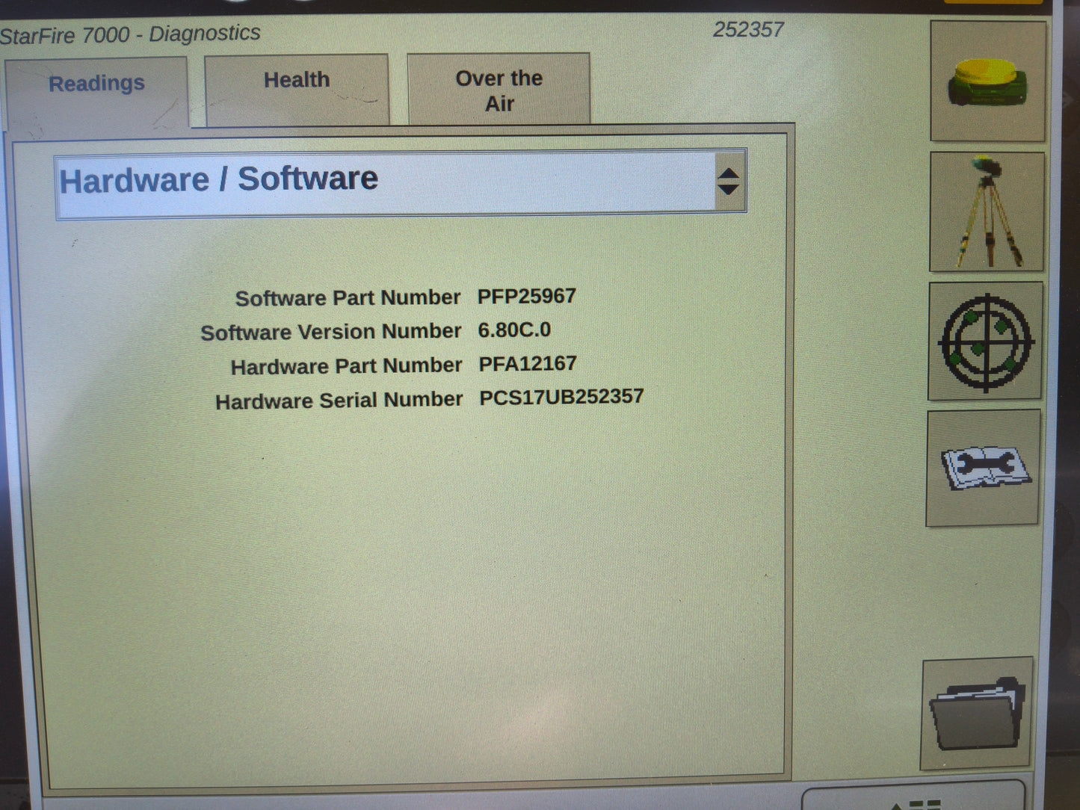
Task: Click the 252357 serial in the header
Action: click(x=748, y=29)
